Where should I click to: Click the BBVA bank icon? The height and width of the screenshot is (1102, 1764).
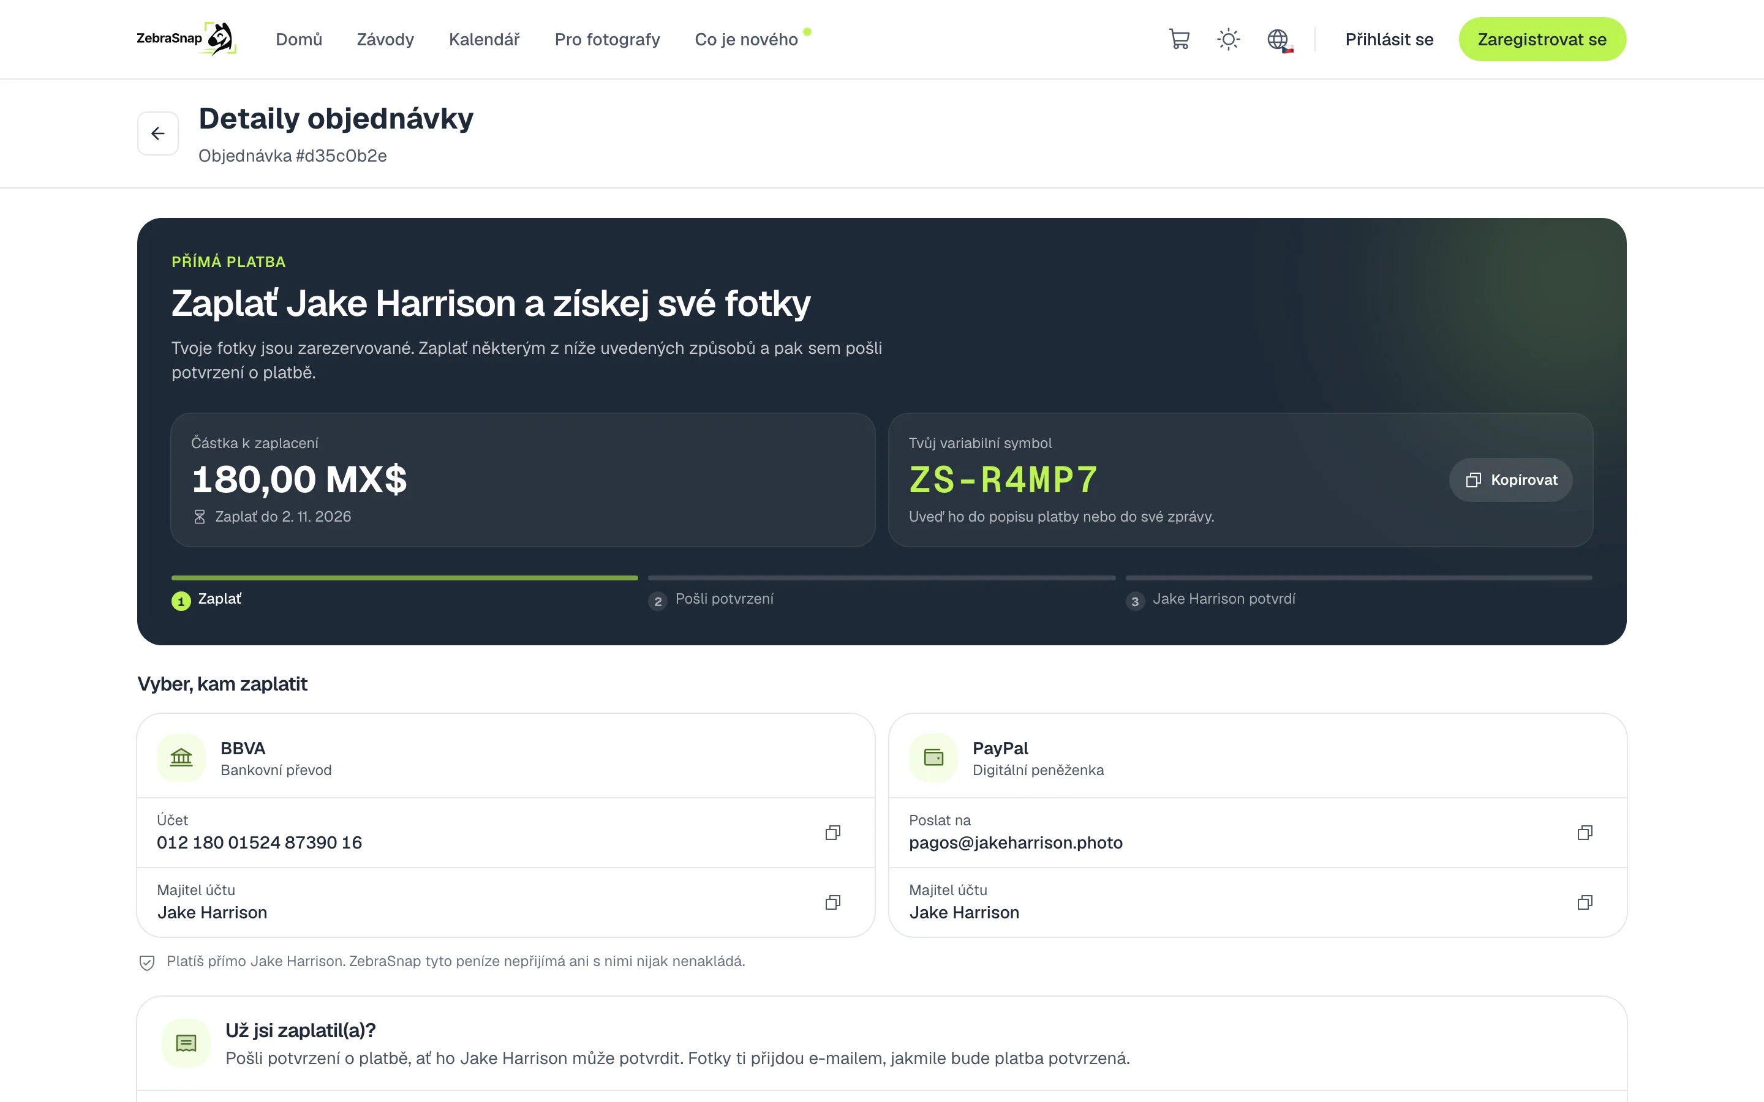[x=181, y=758]
